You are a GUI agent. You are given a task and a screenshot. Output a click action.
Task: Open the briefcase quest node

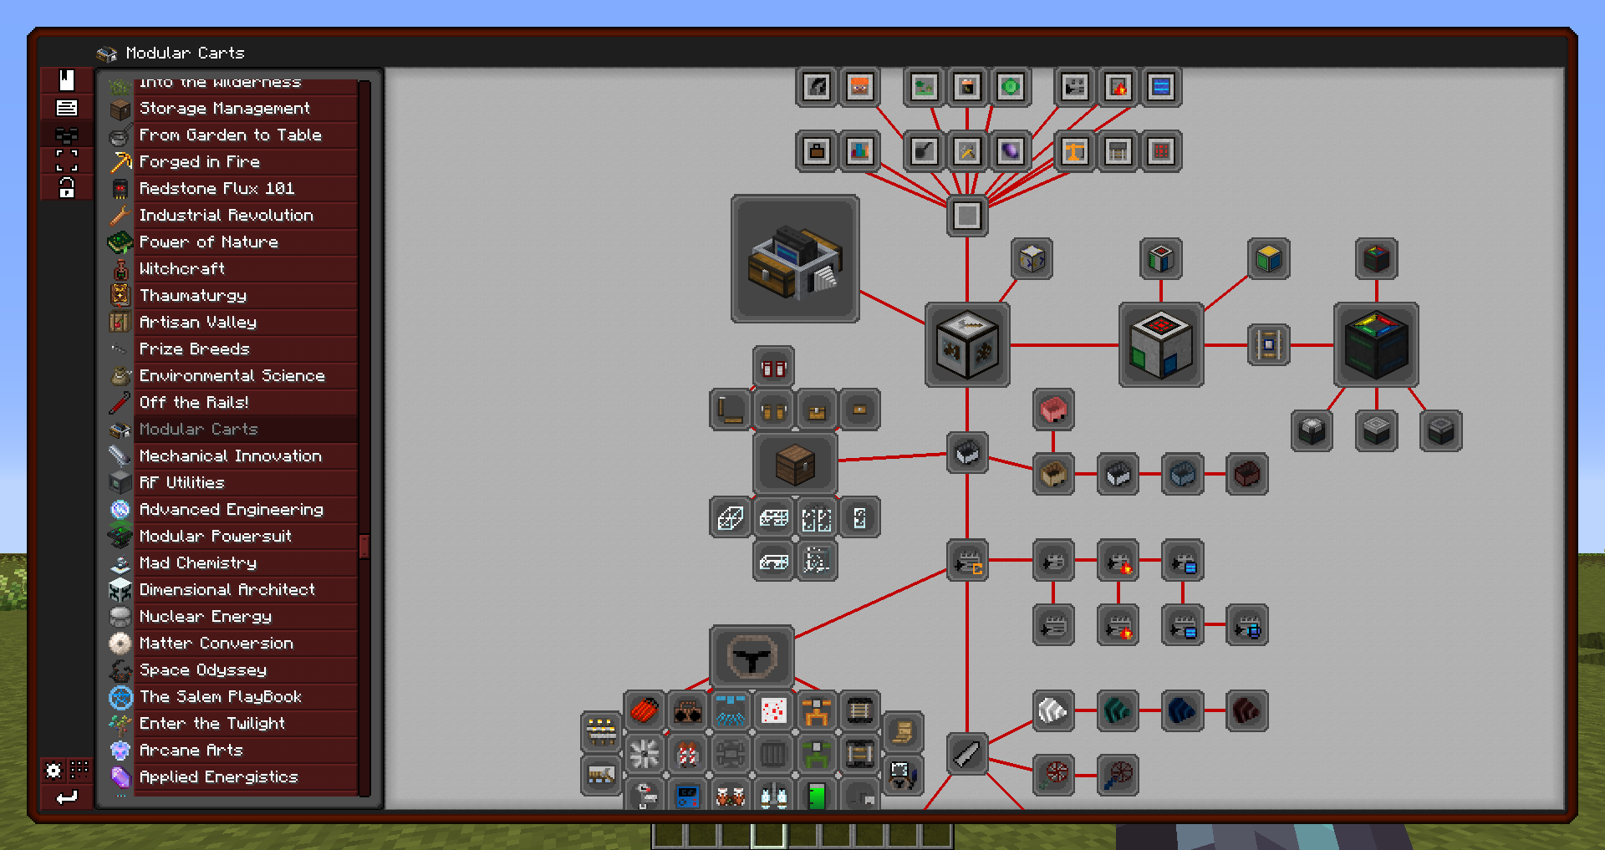pyautogui.click(x=817, y=151)
